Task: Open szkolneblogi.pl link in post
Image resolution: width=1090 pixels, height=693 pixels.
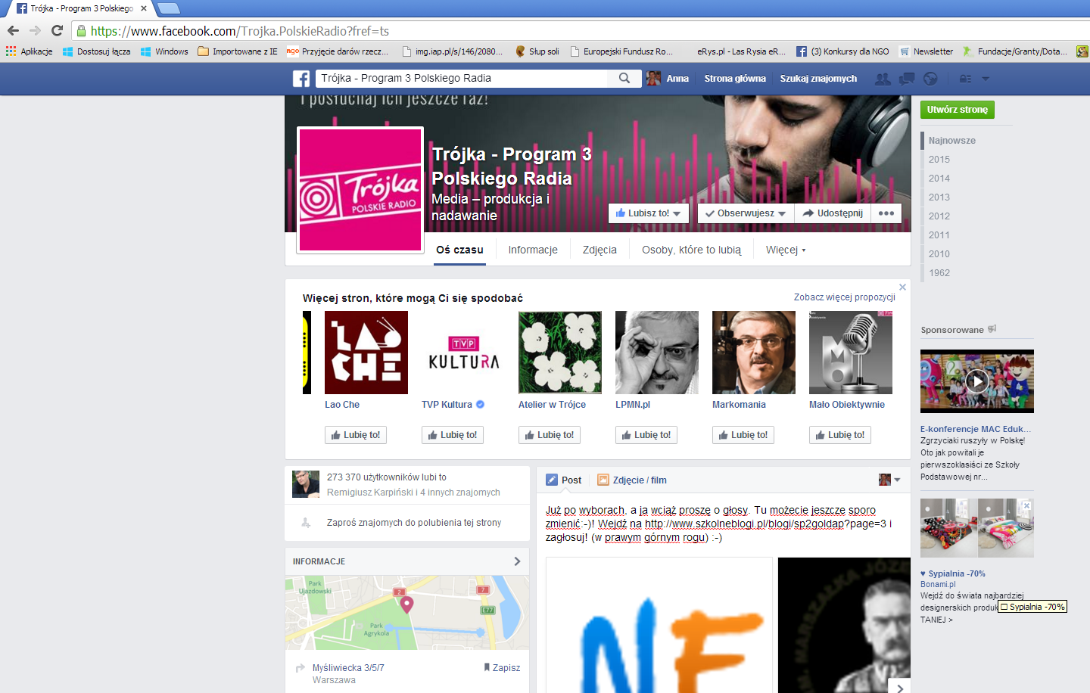Action: click(765, 524)
